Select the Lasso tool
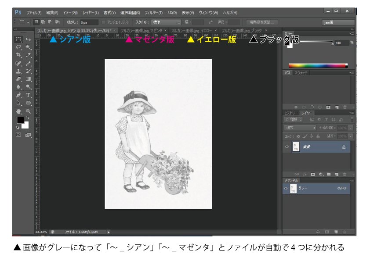 (x=18, y=47)
